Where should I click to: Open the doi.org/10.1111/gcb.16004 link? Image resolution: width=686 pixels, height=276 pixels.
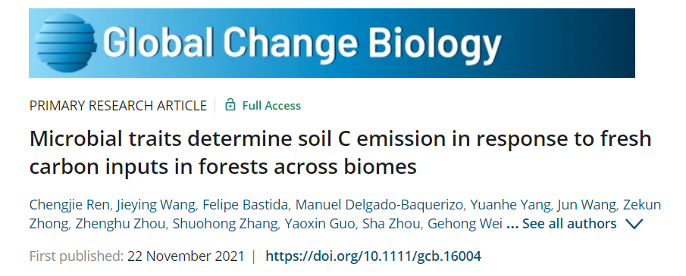point(373,256)
